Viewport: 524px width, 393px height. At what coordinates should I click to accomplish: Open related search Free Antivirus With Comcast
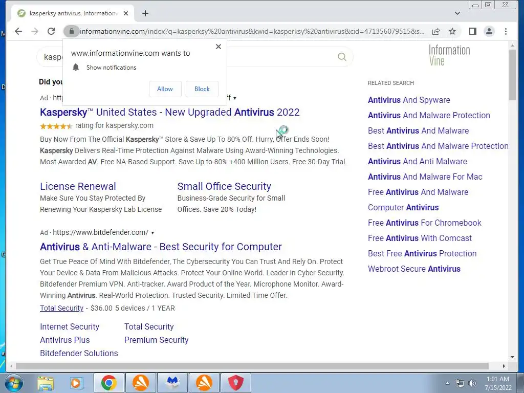420,238
